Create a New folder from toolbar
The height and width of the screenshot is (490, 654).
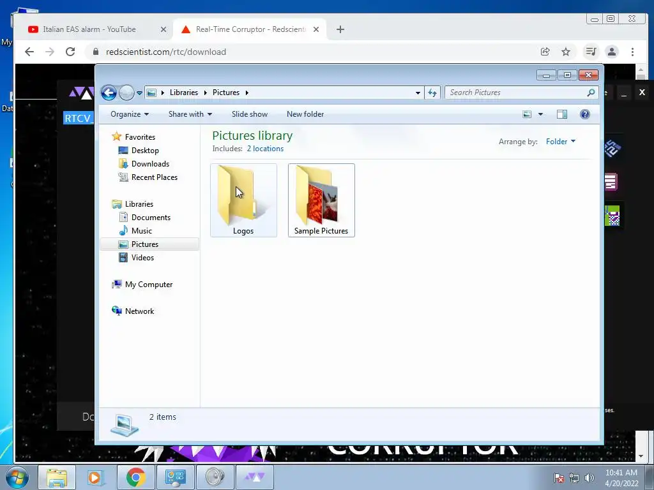305,114
